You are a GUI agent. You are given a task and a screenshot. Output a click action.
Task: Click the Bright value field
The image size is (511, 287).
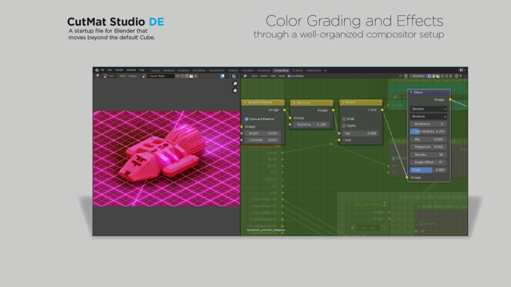click(263, 134)
